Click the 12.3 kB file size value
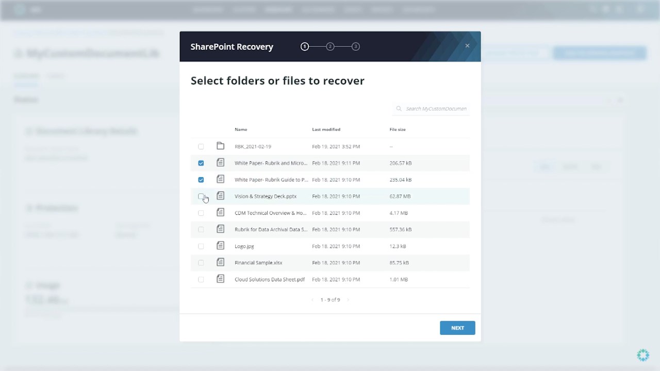 coord(398,246)
